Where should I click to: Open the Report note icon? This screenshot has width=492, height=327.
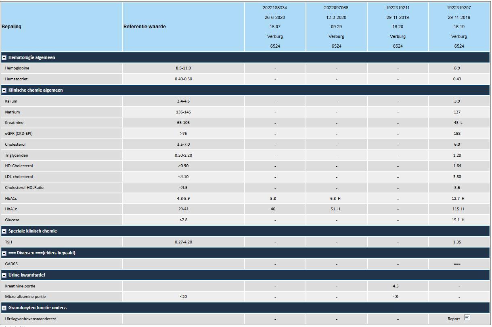coord(467,318)
